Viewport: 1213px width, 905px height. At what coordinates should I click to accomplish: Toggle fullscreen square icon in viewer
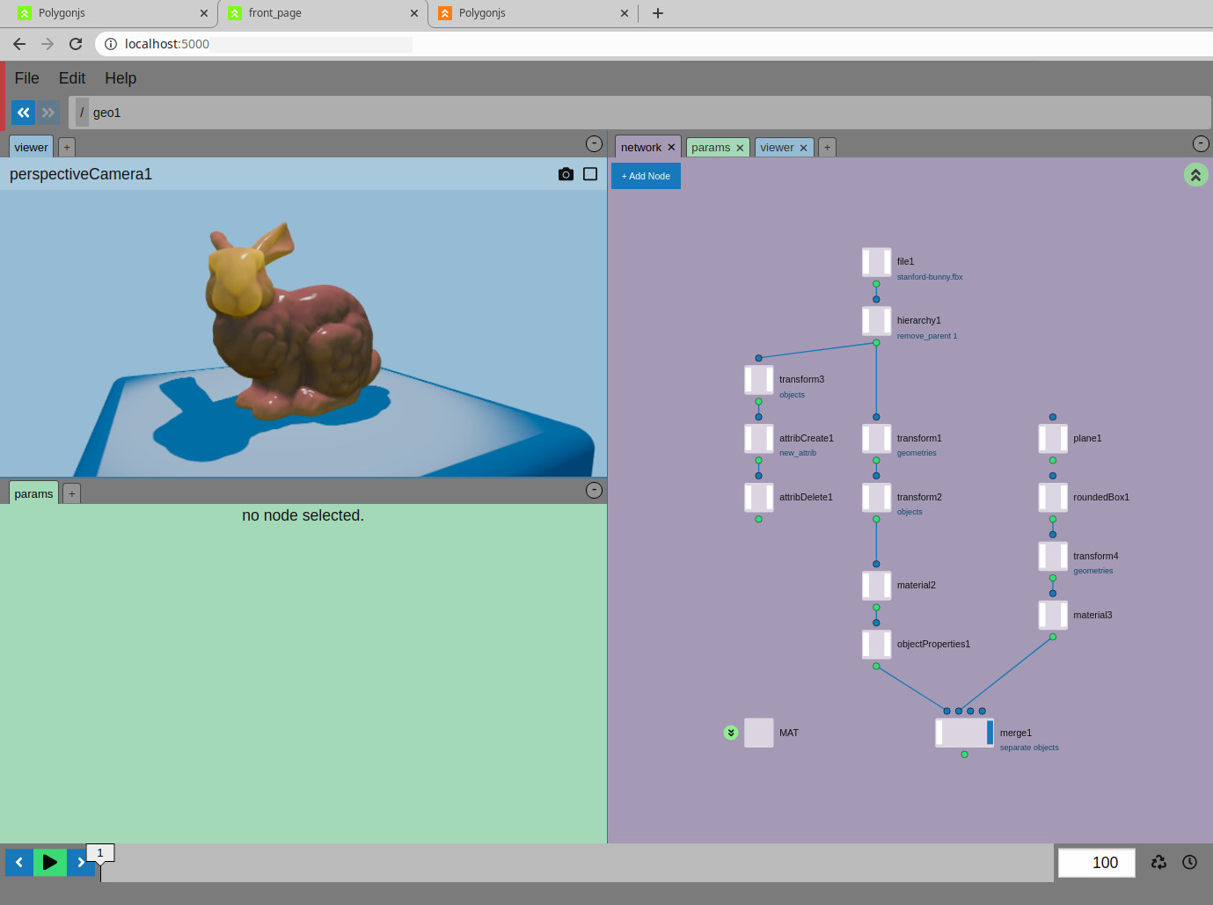(590, 174)
